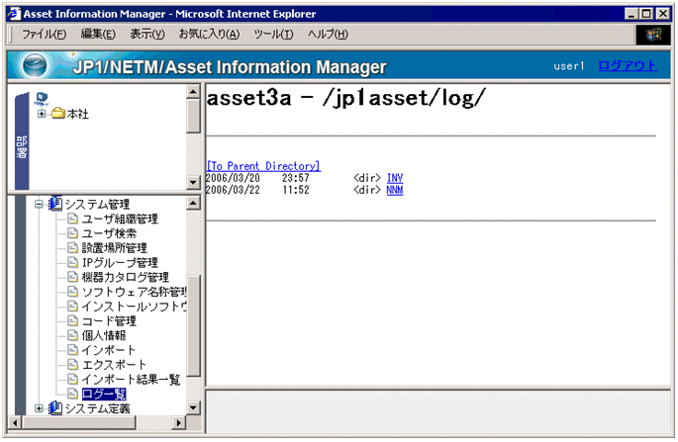The image size is (678, 442).
Task: Open the ツール(T) menu
Action: (x=273, y=34)
